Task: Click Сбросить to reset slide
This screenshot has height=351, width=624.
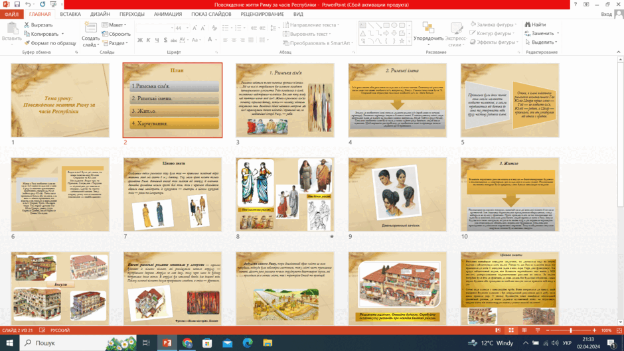Action: click(x=116, y=34)
